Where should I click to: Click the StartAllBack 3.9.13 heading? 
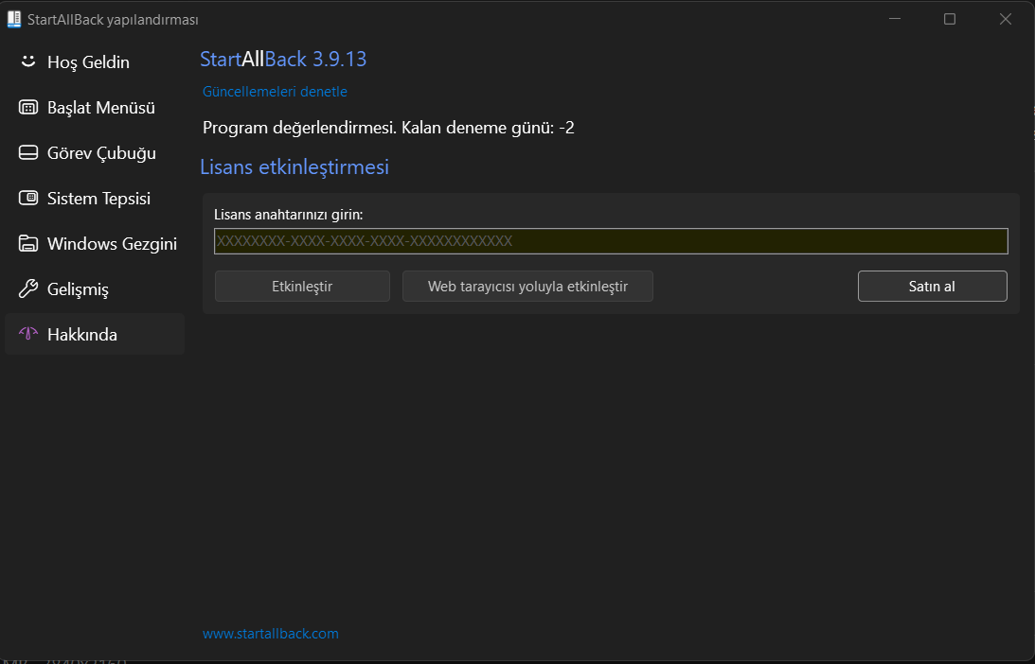(283, 59)
